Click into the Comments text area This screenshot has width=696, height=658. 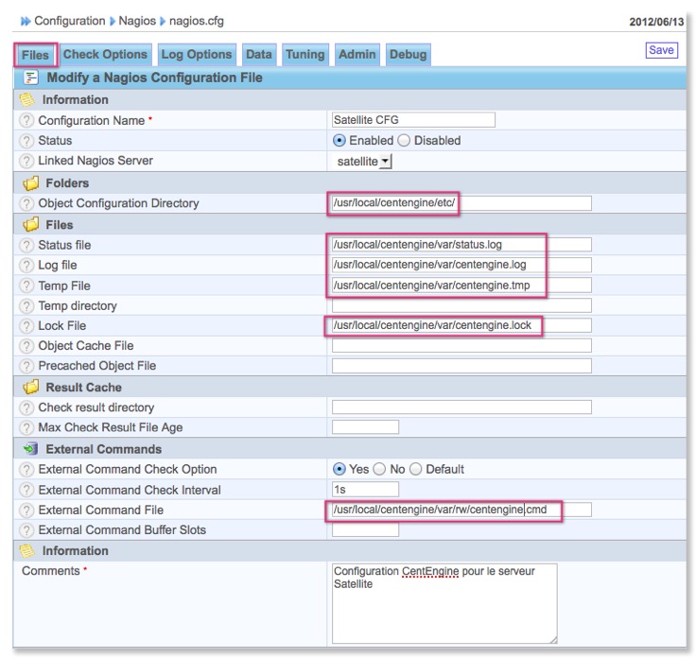coord(444,604)
